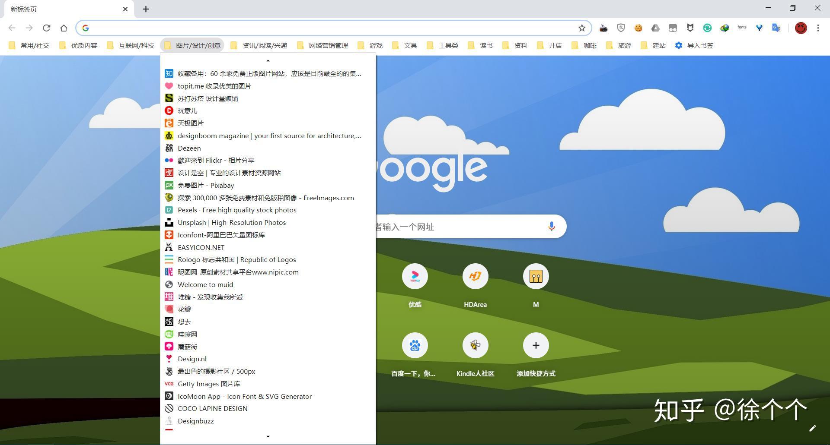The height and width of the screenshot is (445, 830).
Task: Open the Dezeen bookmark
Action: pos(268,148)
